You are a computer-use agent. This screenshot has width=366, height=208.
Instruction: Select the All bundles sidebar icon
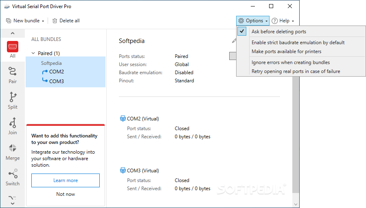coord(13,47)
